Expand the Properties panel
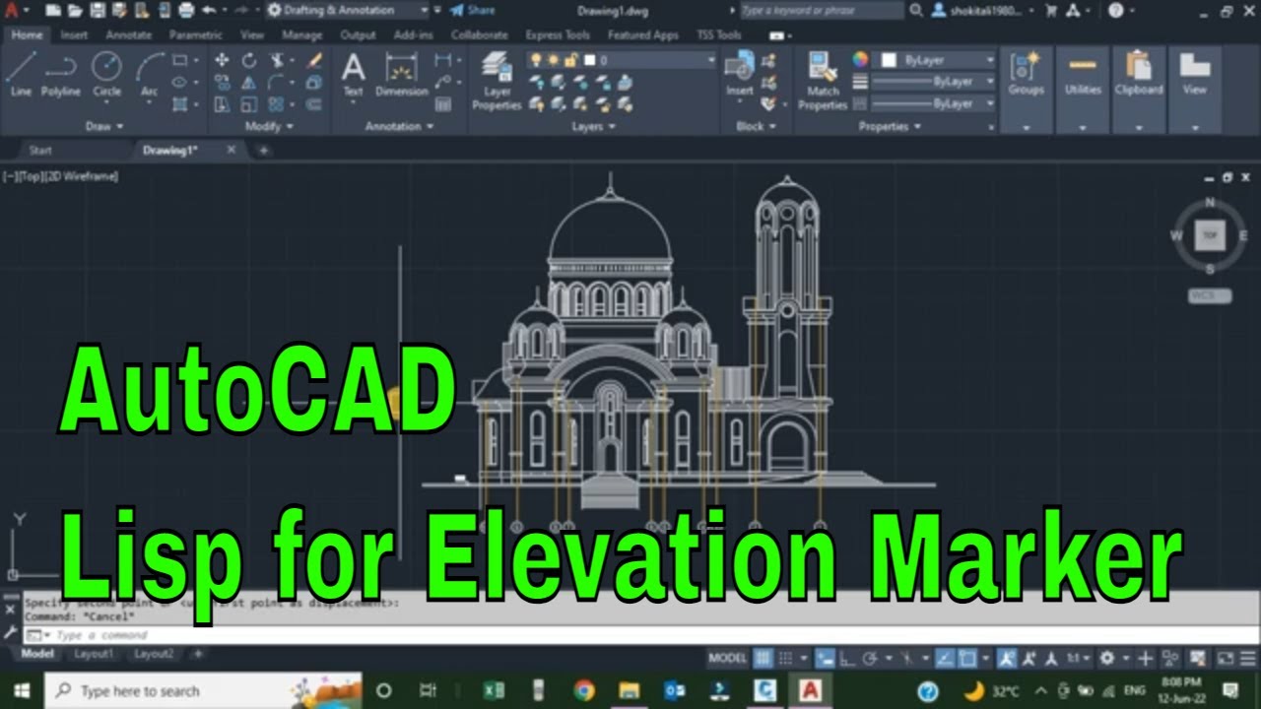Screen dimensions: 1261x709 click(x=890, y=126)
